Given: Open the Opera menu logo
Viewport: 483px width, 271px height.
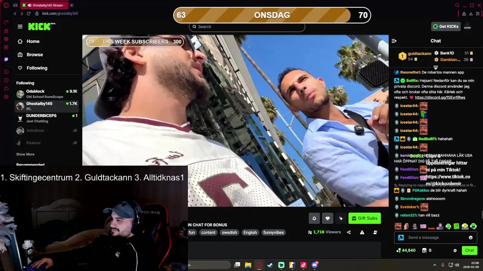Looking at the screenshot, I should [6, 5].
